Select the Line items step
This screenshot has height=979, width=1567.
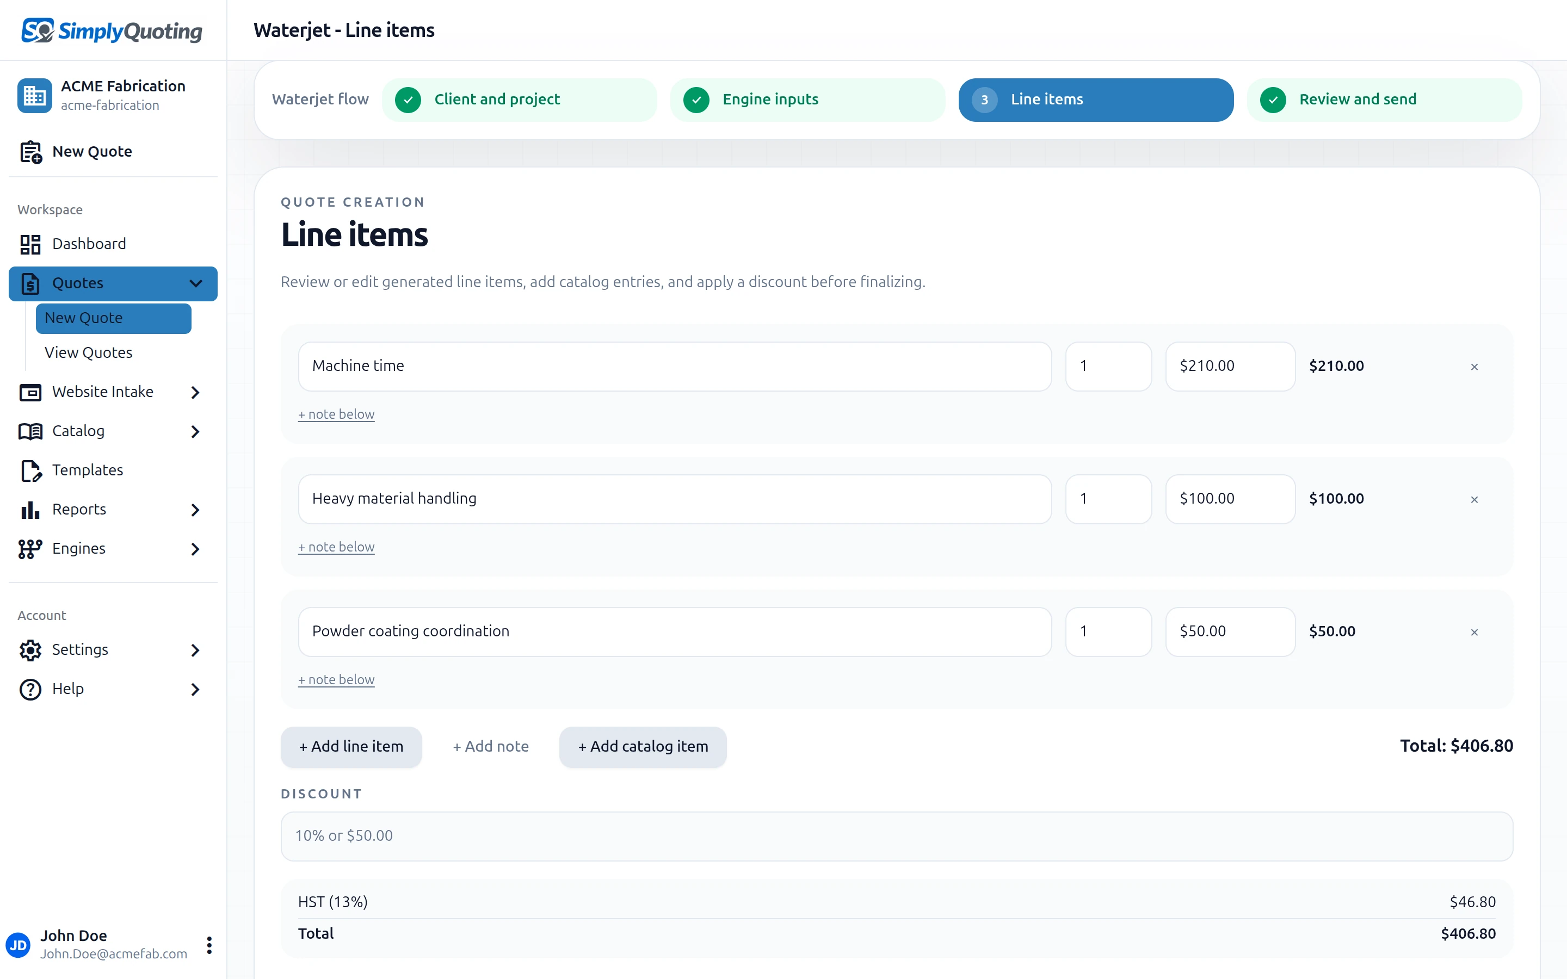pyautogui.click(x=1096, y=100)
